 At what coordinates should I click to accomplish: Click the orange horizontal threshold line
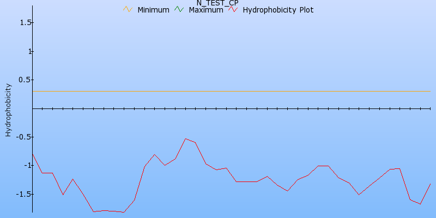pyautogui.click(x=229, y=91)
